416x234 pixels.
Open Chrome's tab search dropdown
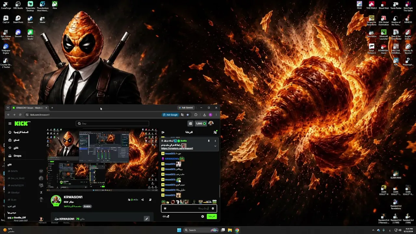(8, 108)
